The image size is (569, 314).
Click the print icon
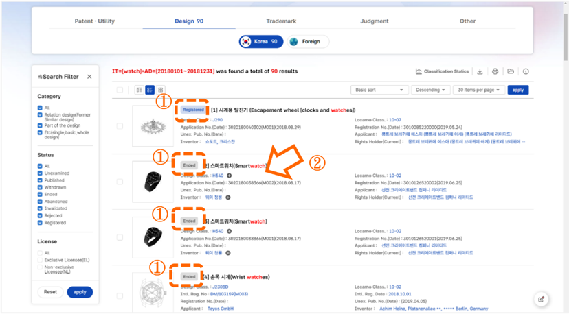tap(495, 71)
